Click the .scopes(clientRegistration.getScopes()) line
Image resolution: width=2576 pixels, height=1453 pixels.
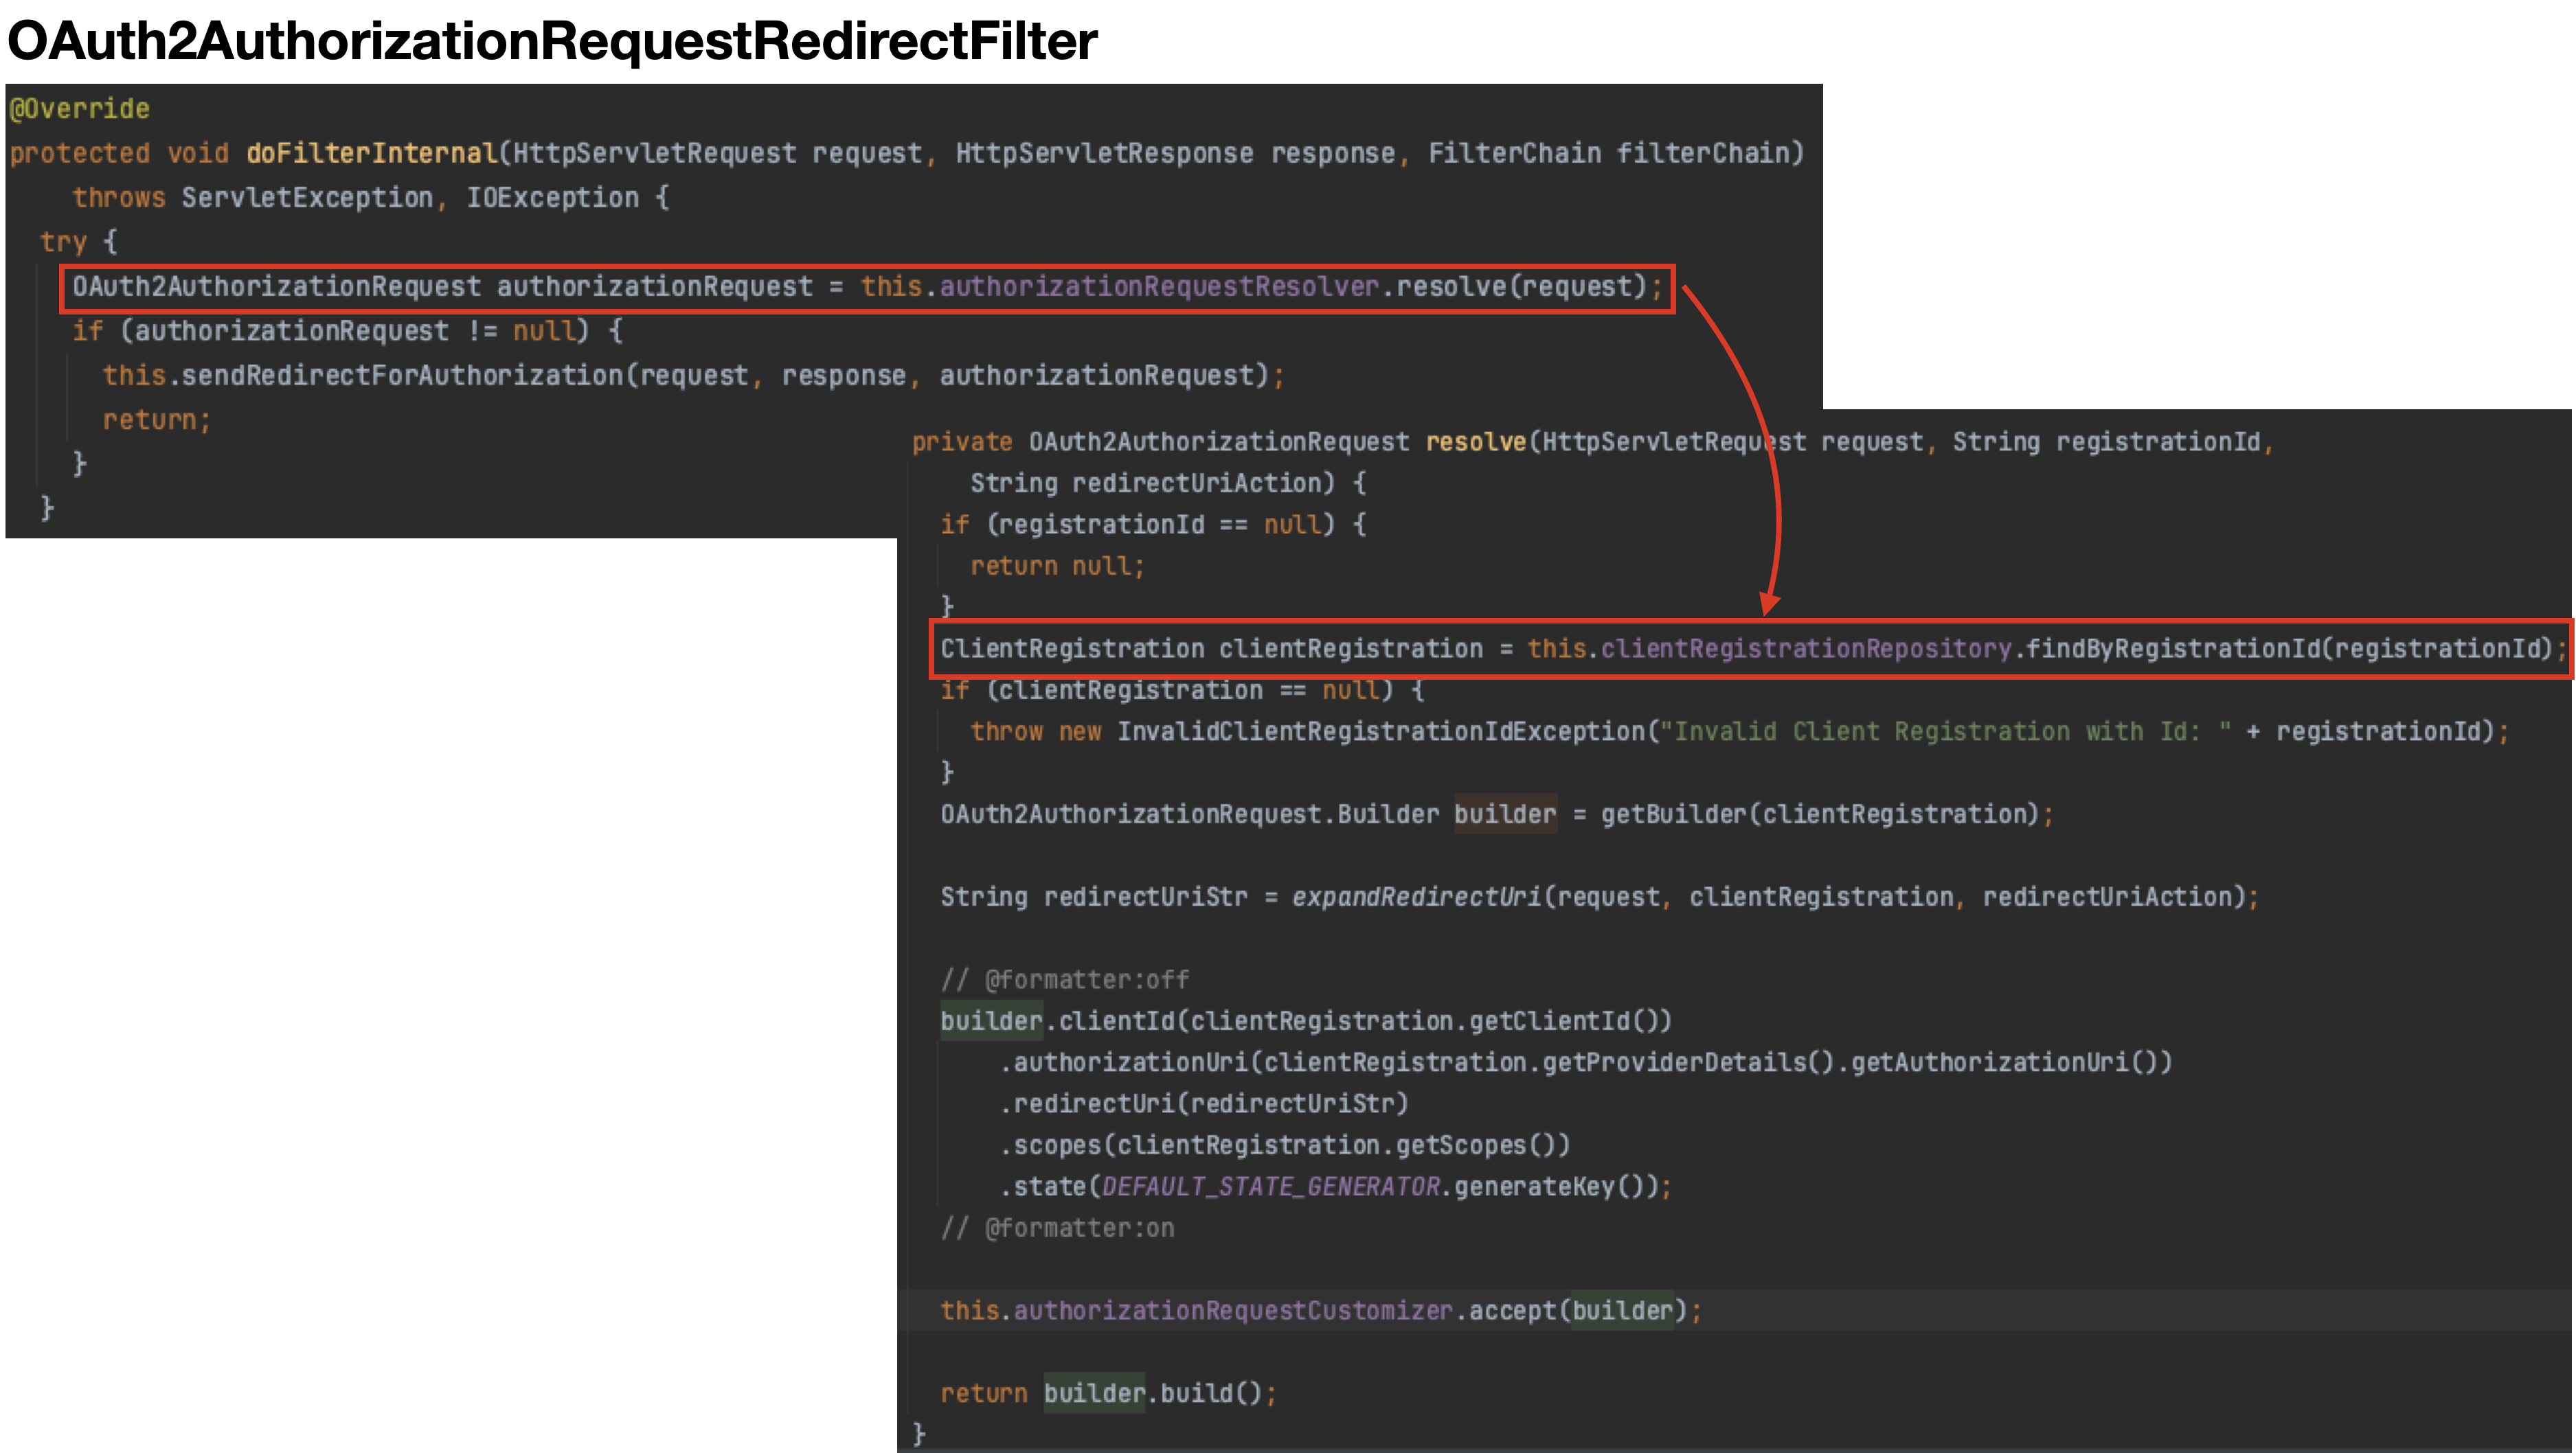[1285, 1145]
